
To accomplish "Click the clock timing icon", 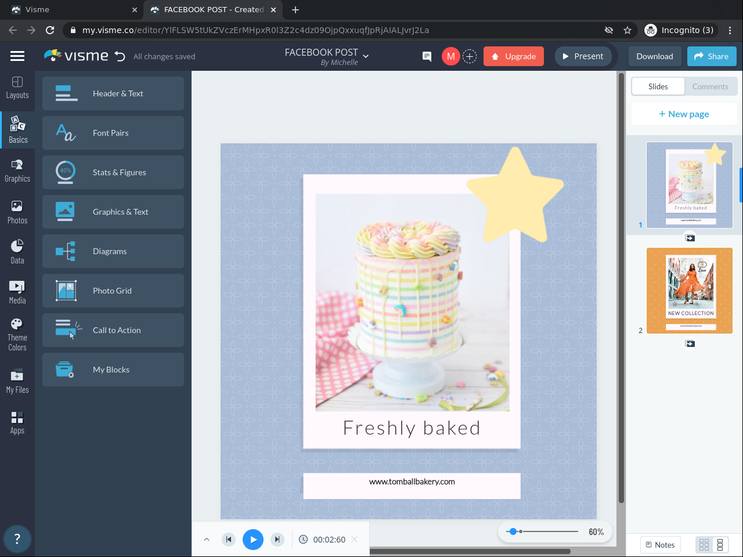I will tap(303, 540).
